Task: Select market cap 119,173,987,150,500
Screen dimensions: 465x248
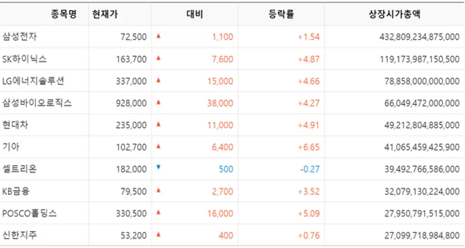Action: coord(420,59)
